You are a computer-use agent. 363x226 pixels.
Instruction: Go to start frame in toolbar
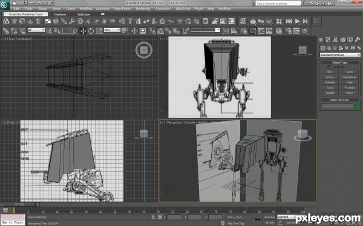pyautogui.click(x=289, y=21)
